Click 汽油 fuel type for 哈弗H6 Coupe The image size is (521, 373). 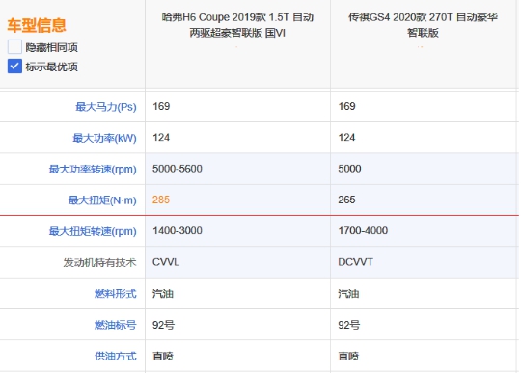[x=163, y=294]
